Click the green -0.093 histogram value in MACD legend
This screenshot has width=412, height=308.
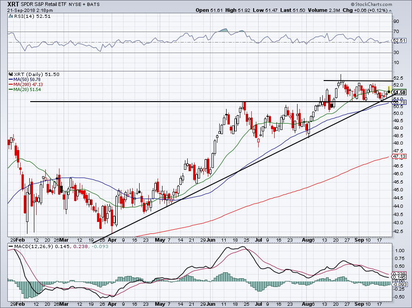pos(100,247)
